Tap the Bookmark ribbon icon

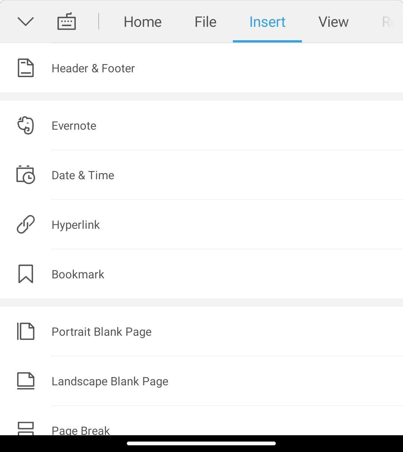26,274
